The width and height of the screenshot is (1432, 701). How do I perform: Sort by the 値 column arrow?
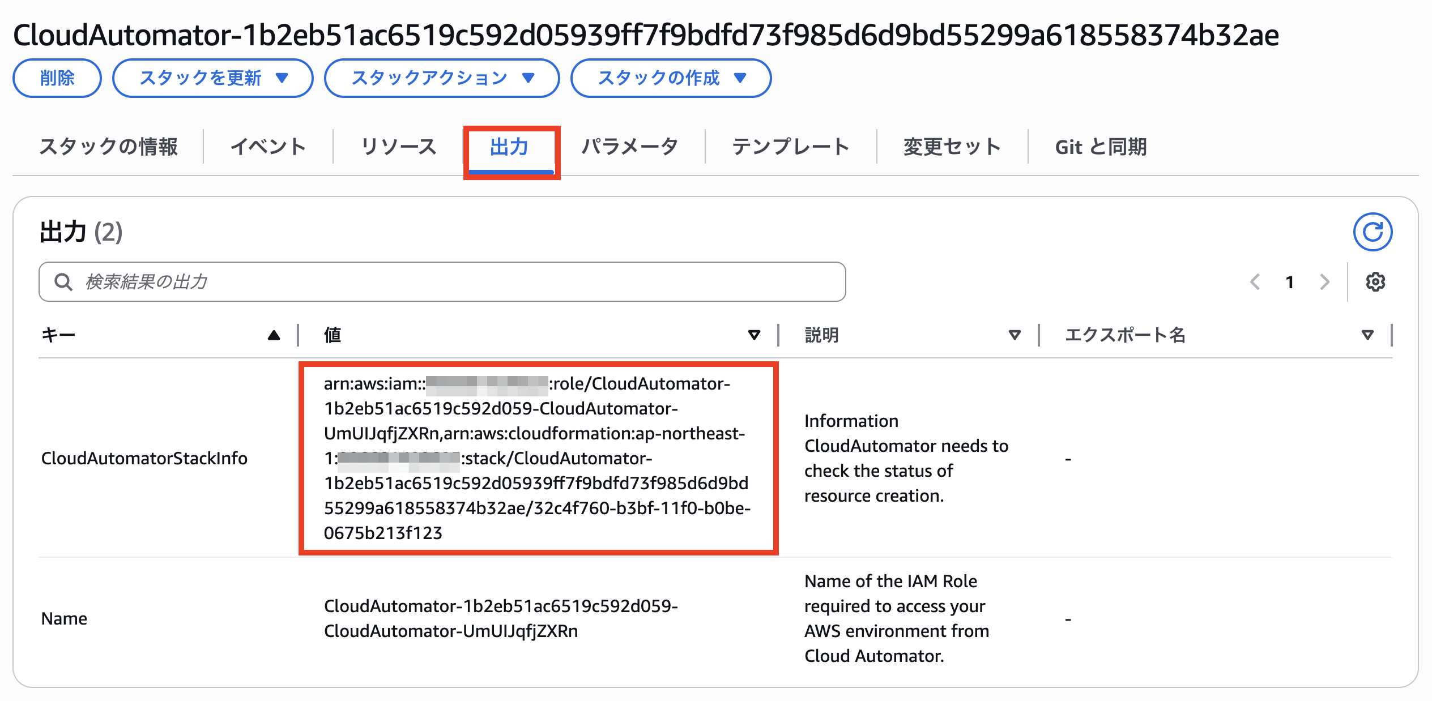(753, 335)
